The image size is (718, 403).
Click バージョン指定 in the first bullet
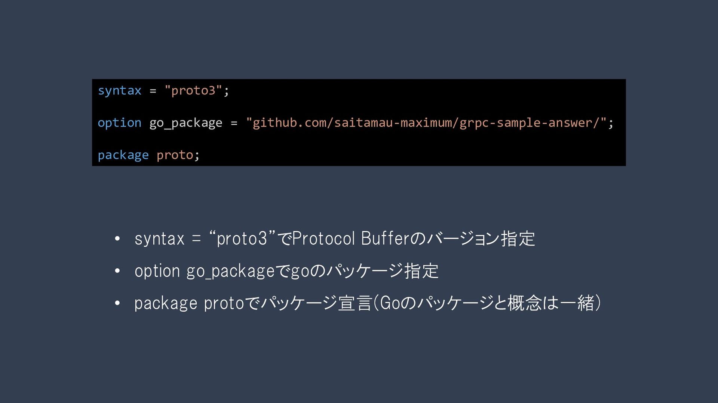pyautogui.click(x=481, y=238)
